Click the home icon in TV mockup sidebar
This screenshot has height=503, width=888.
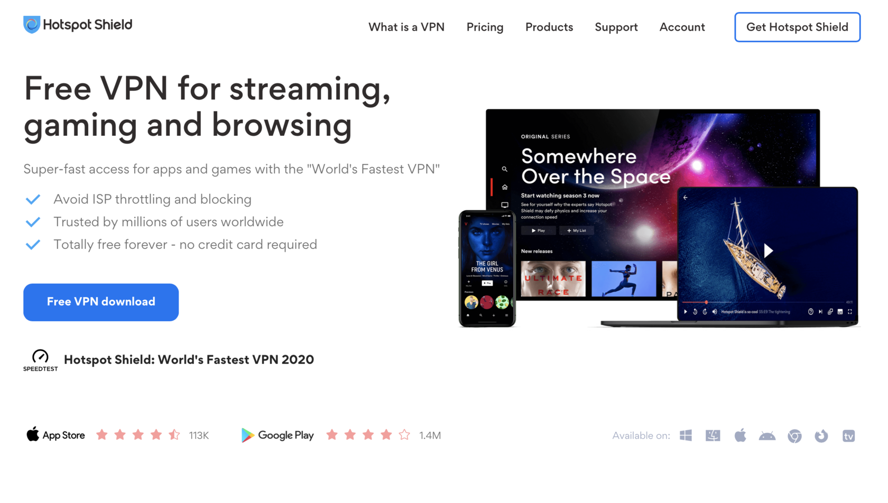[504, 187]
